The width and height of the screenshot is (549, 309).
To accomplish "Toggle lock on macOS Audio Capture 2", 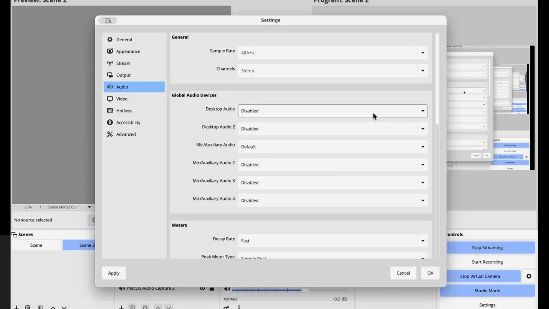I will click(x=212, y=288).
